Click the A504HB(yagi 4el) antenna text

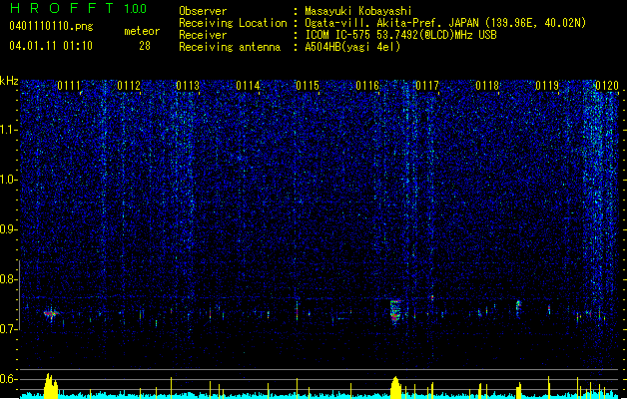pos(352,47)
